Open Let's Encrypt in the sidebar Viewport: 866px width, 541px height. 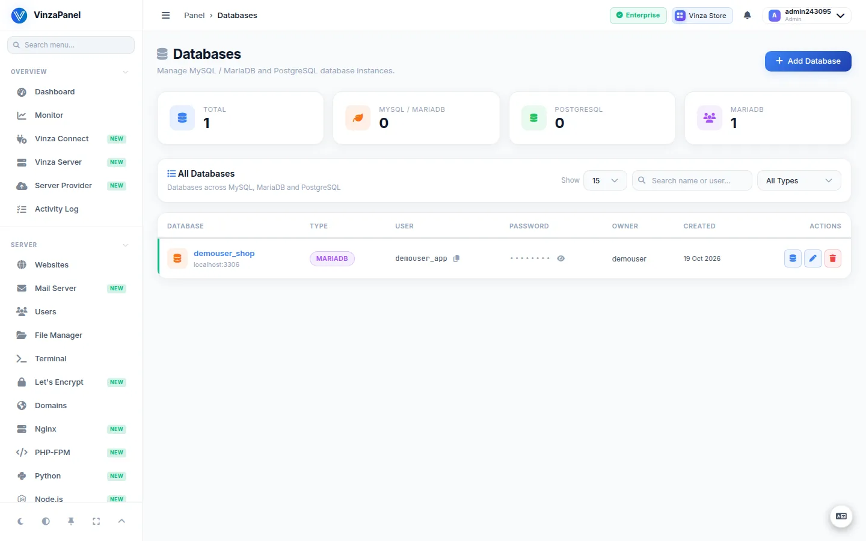pyautogui.click(x=71, y=382)
